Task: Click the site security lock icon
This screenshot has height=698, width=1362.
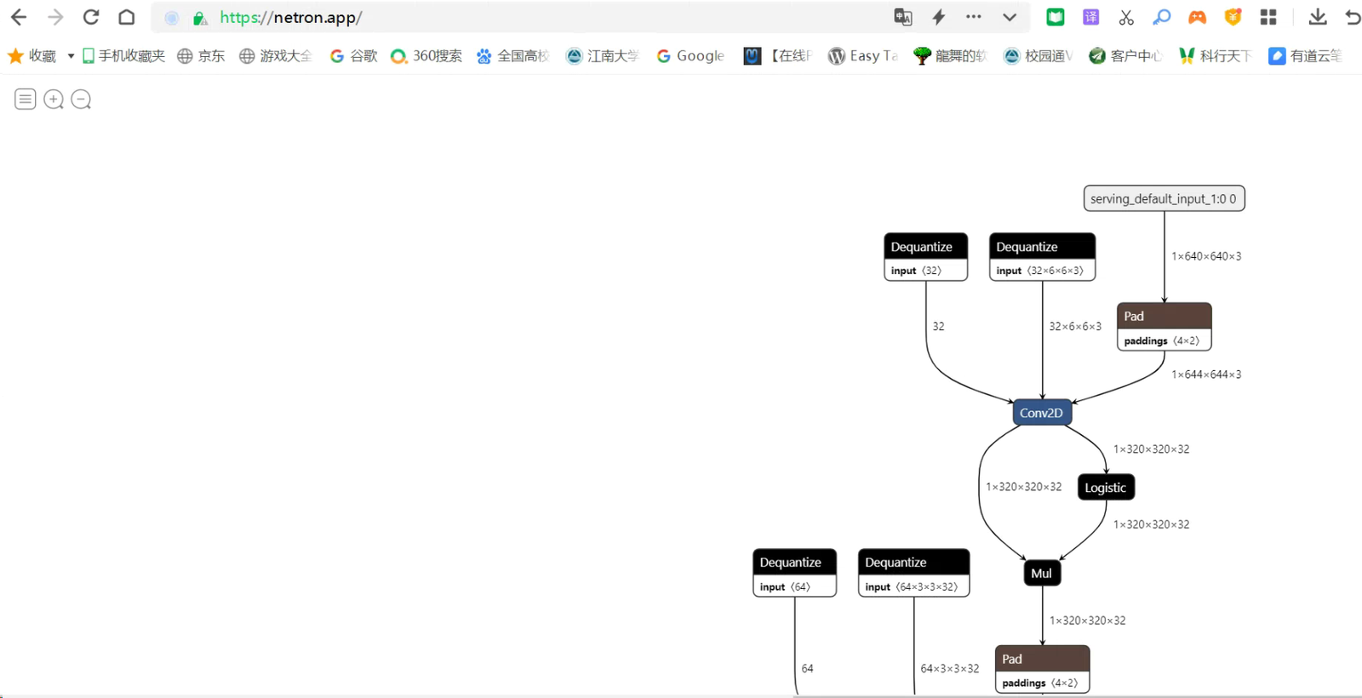Action: click(x=200, y=18)
